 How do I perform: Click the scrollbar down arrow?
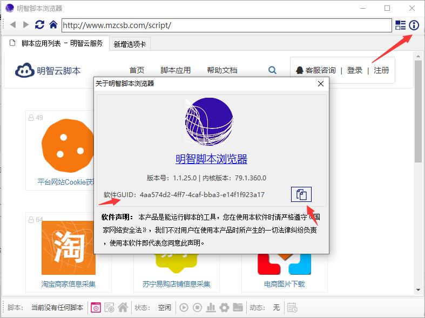pyautogui.click(x=418, y=289)
